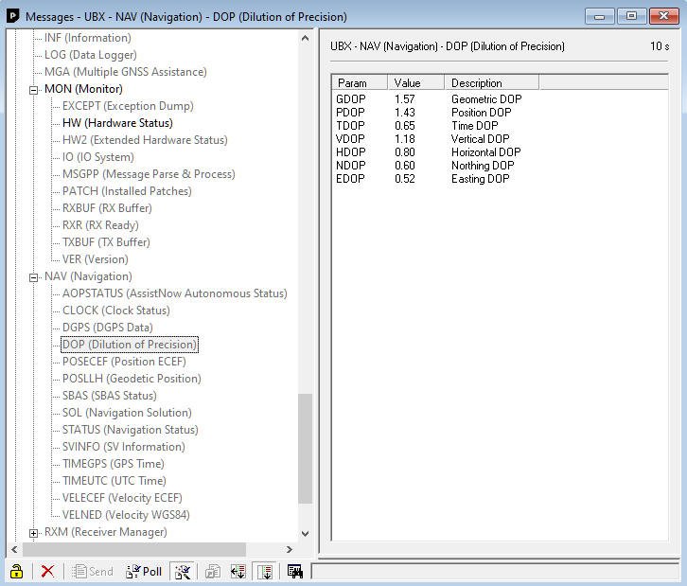Select HW (Hardware Status) message
Screen dimensions: 687x586
[117, 123]
